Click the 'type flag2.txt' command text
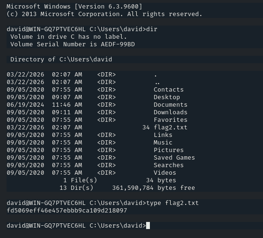Screen dimensions: 263x238 pos(173,203)
